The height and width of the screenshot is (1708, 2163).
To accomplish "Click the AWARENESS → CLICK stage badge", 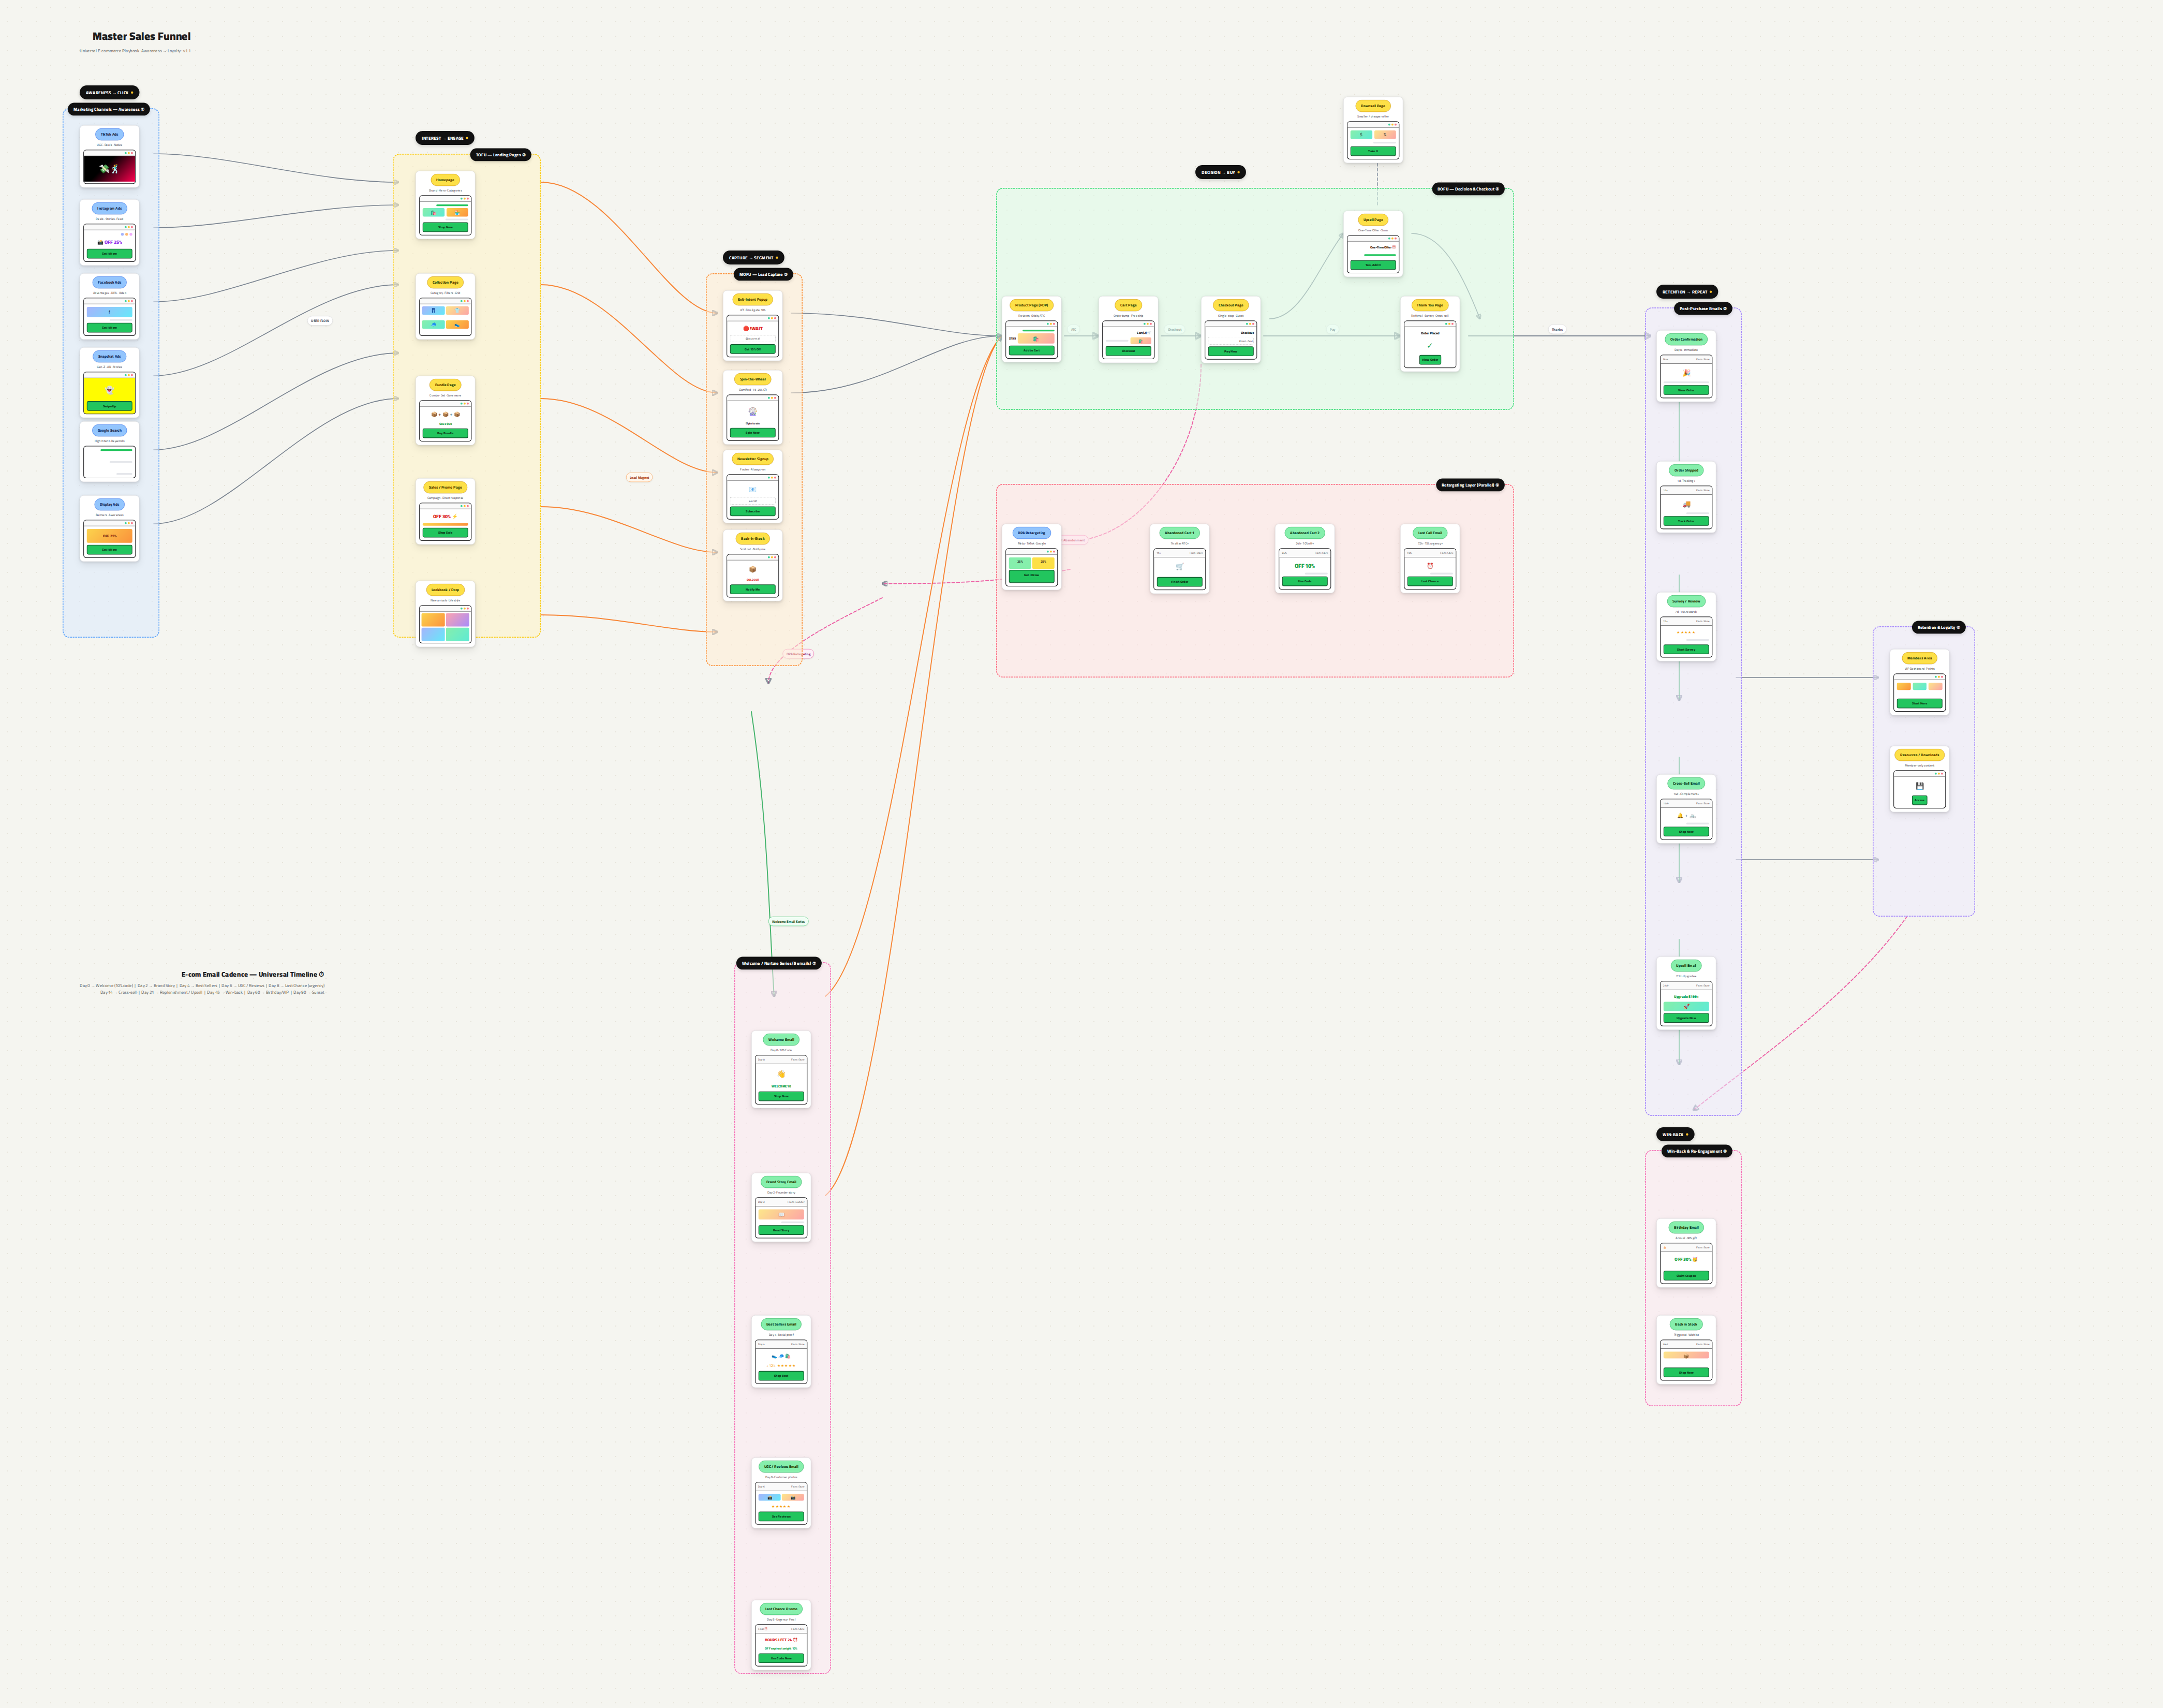I will 109,92.
